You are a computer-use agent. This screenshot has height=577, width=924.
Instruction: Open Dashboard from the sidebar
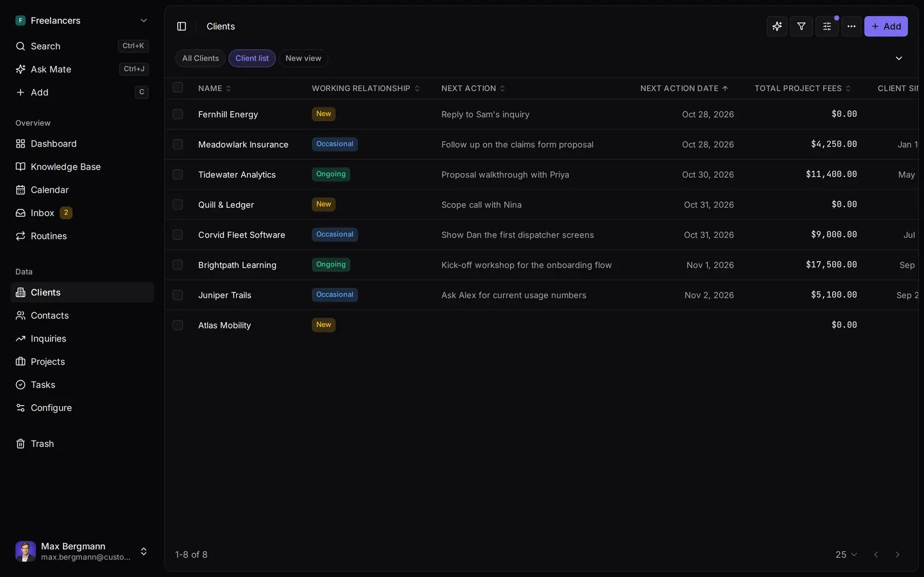(82, 144)
